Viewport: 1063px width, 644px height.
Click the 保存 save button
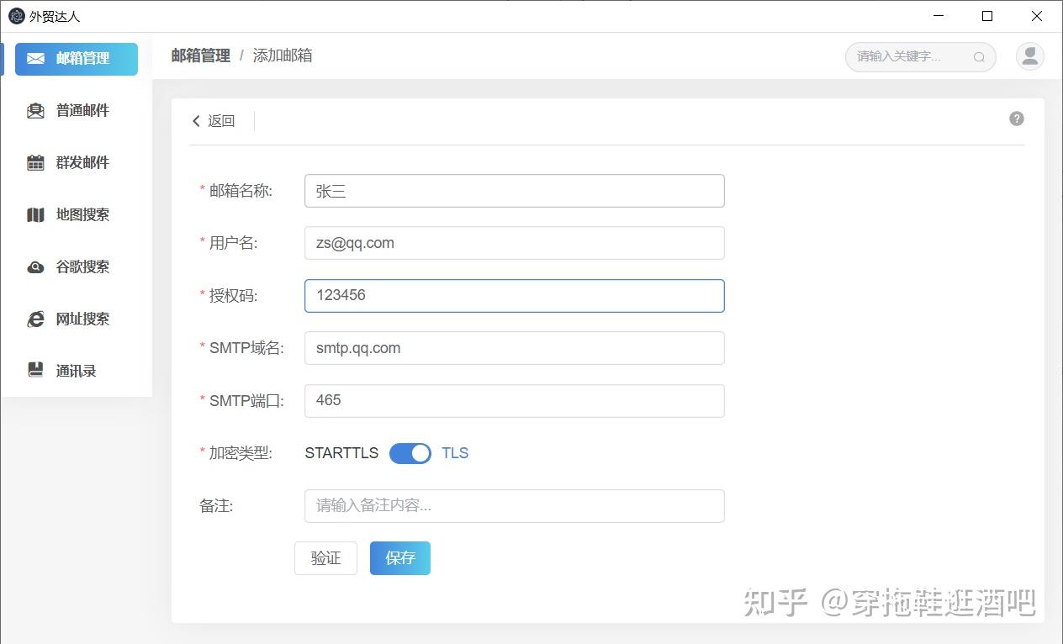coord(399,557)
